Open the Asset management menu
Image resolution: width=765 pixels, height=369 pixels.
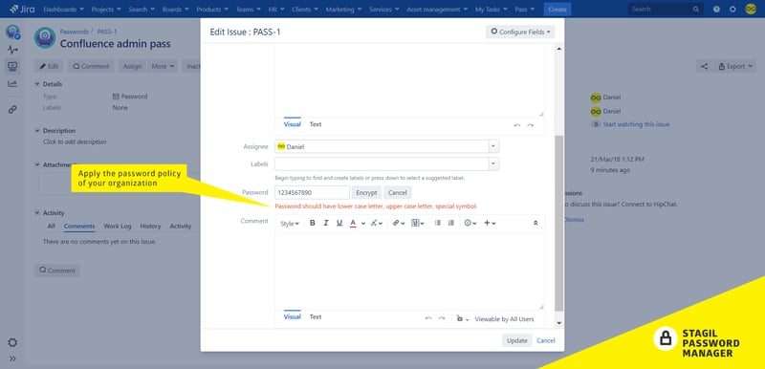[437, 10]
